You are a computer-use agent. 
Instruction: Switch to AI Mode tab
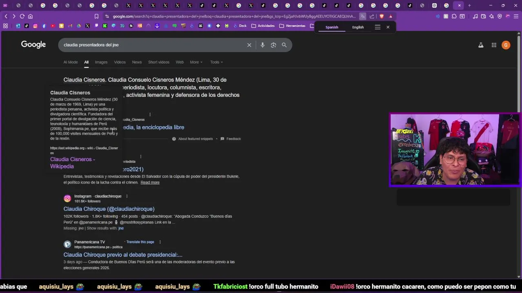pos(71,62)
